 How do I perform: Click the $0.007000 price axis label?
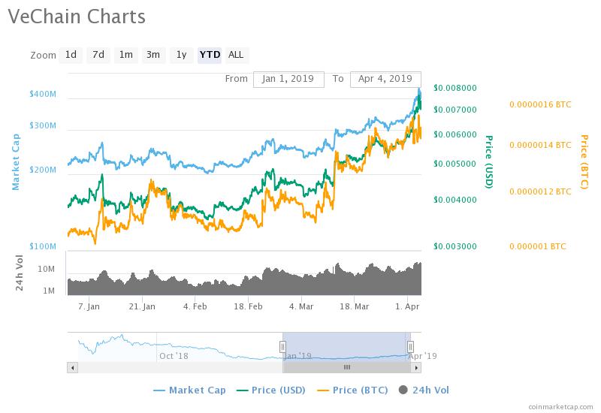pos(455,110)
